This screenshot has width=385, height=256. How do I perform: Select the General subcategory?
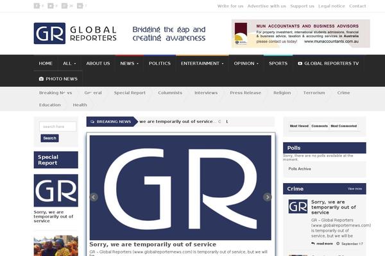click(93, 93)
